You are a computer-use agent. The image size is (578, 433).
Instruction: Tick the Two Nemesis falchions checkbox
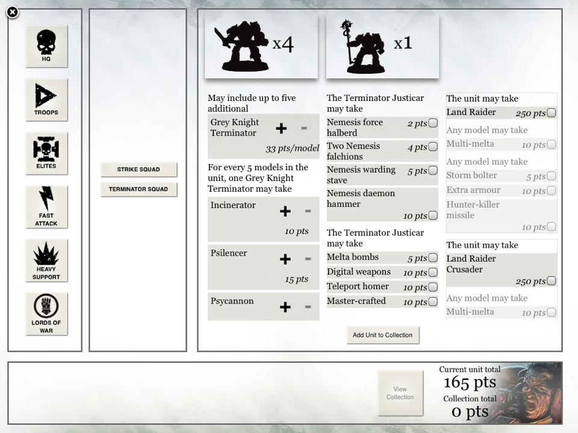(x=433, y=147)
